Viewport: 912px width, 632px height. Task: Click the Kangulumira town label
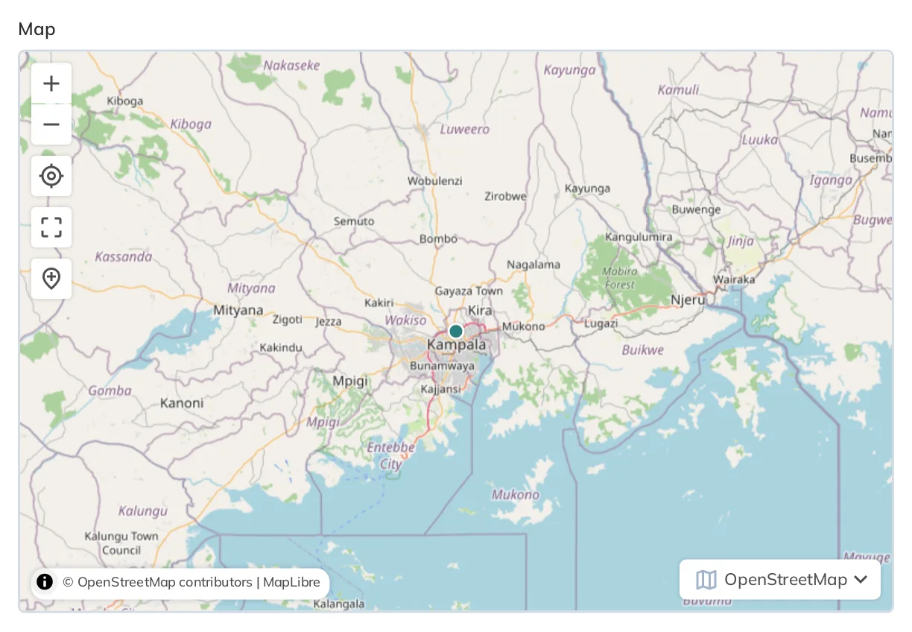click(x=639, y=237)
